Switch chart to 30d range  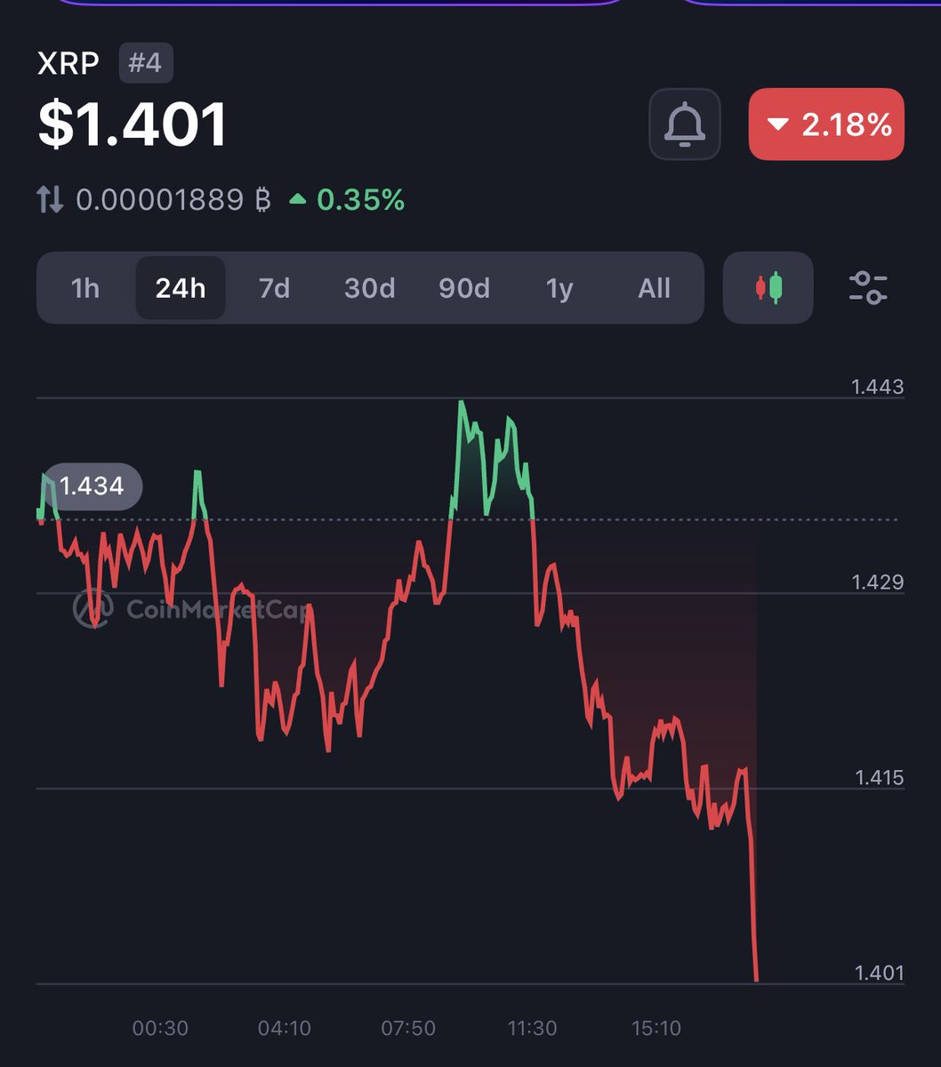[x=369, y=288]
